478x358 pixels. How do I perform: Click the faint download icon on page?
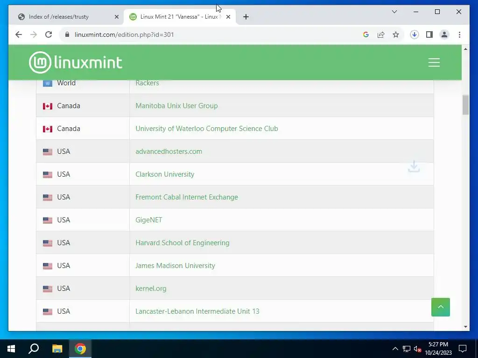[x=414, y=166]
